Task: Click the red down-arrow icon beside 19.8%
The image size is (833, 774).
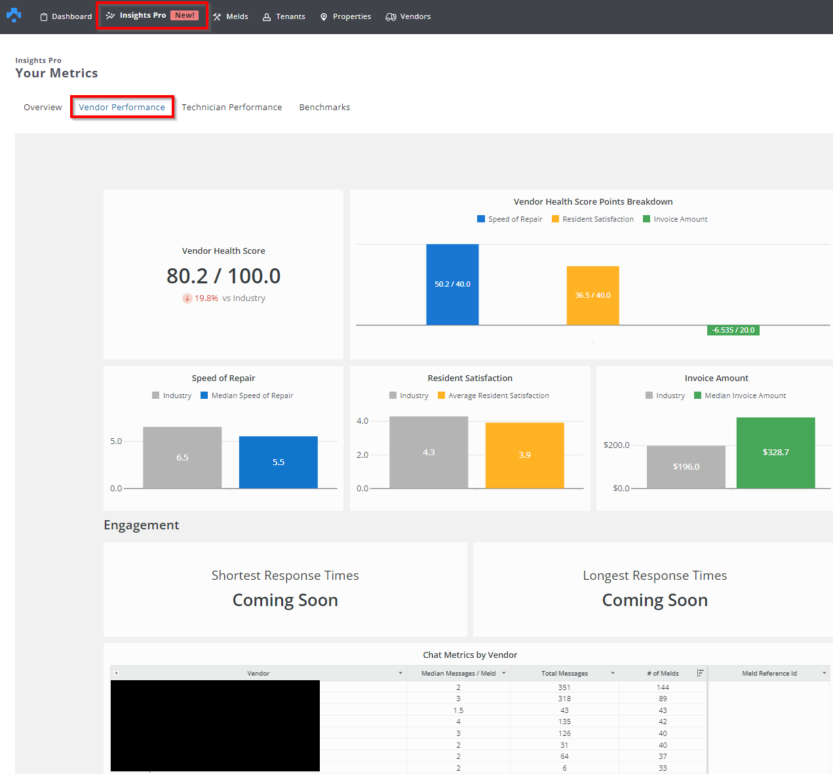Action: 187,298
